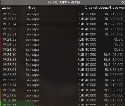Select the 19:22:37 Баккара row
125x106 pixels.
[x=63, y=75]
